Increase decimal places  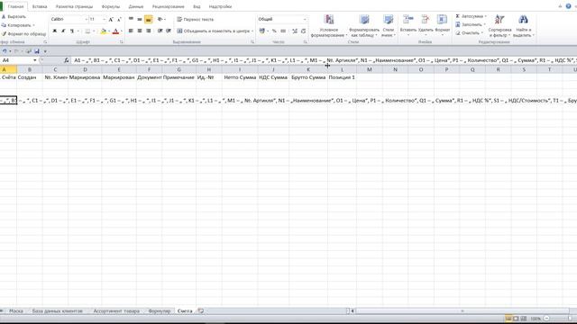tap(295, 31)
